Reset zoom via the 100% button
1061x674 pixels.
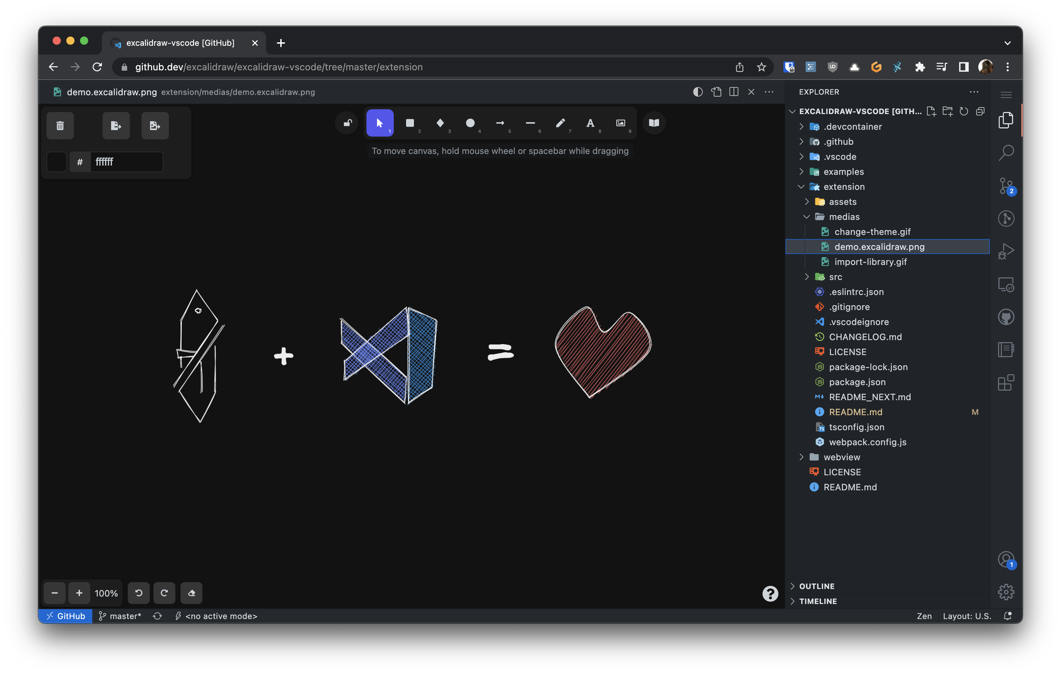point(106,593)
